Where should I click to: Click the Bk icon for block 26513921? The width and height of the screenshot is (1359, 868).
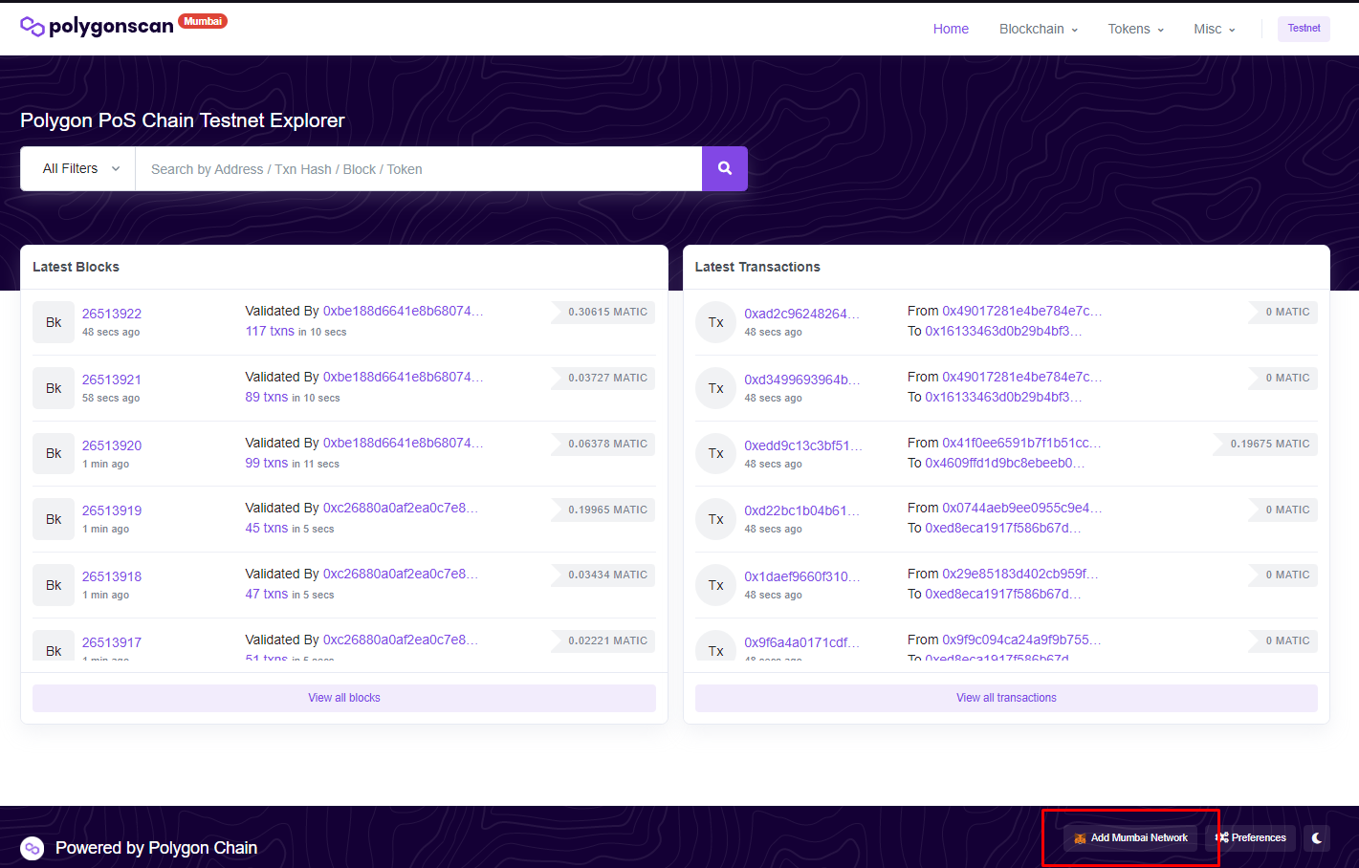[54, 388]
